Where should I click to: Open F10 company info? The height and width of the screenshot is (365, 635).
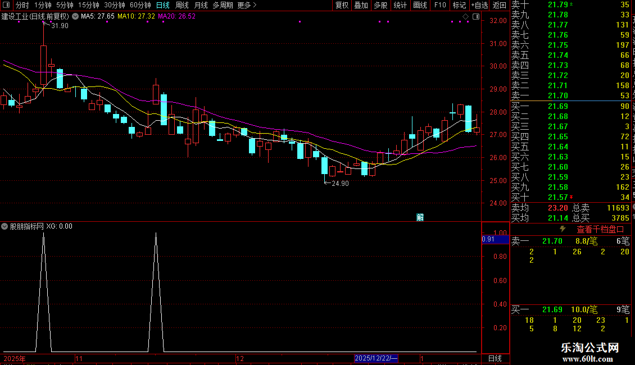point(440,5)
